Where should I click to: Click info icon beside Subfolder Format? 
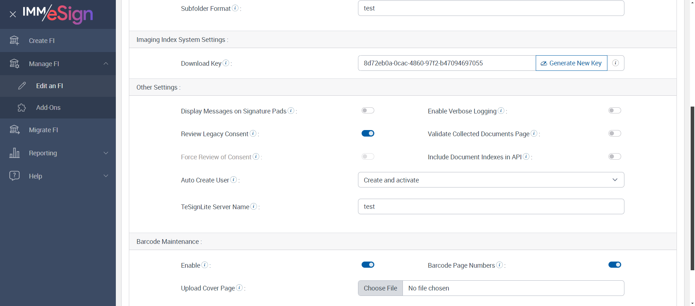pyautogui.click(x=235, y=8)
